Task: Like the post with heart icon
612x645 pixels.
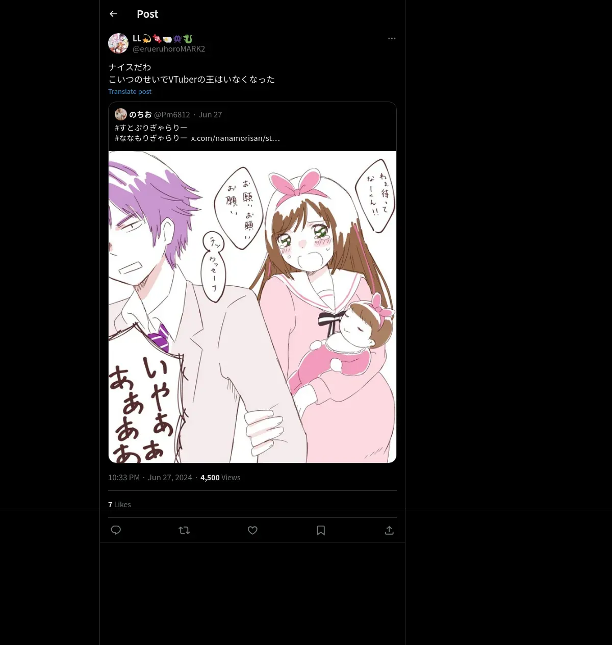Action: click(252, 530)
